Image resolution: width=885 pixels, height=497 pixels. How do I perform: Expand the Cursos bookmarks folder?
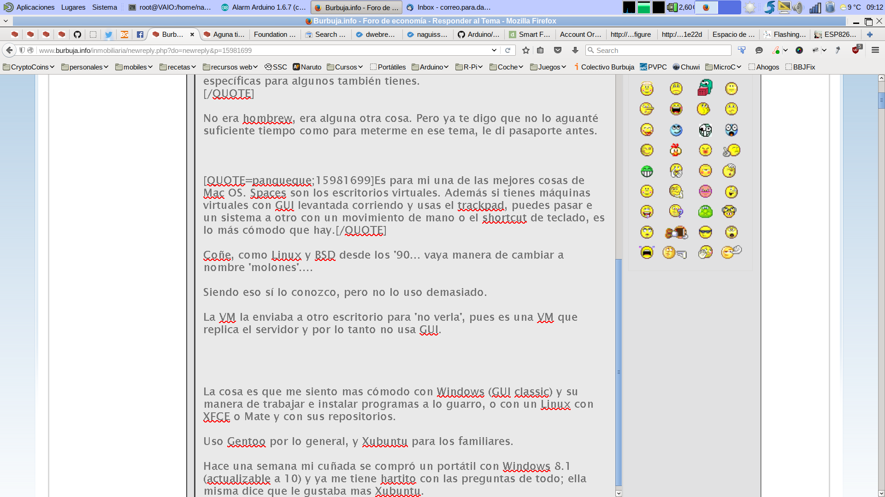click(345, 67)
